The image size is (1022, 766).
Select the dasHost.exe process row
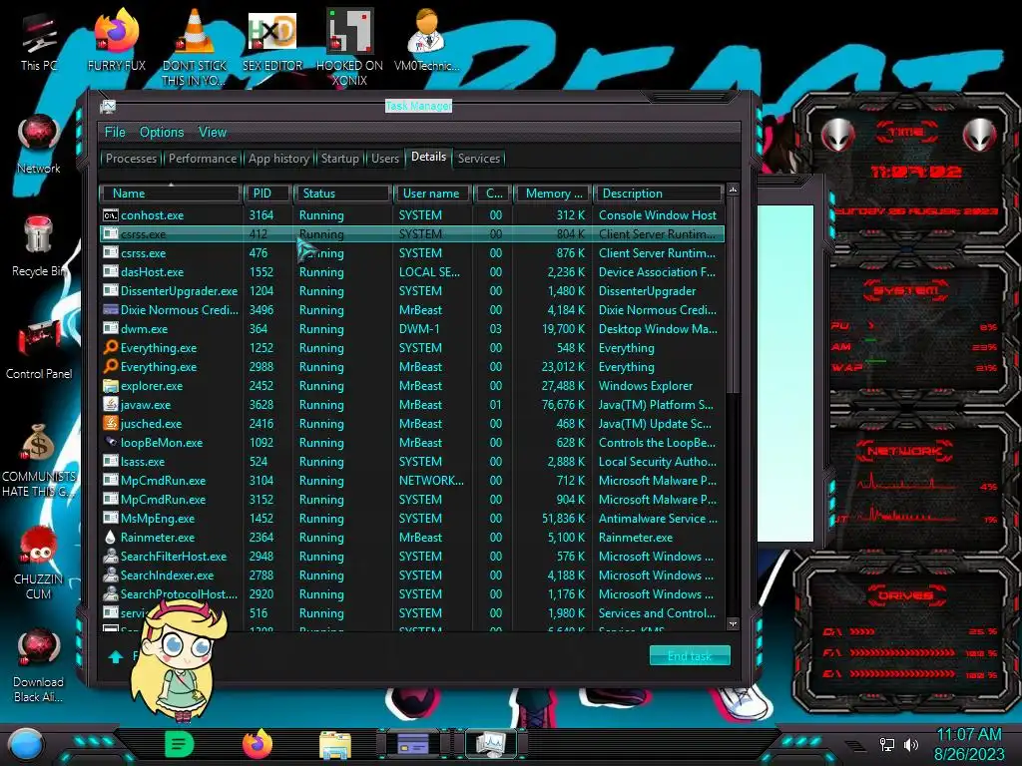pos(412,272)
